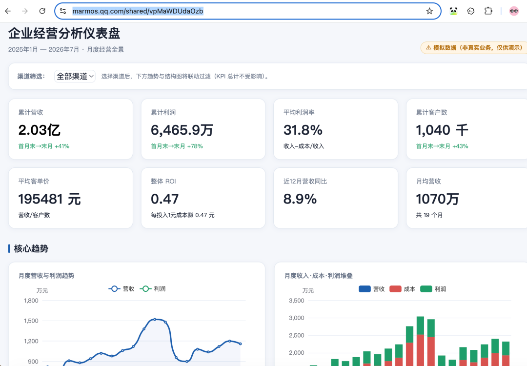Open the browser profile avatar
Image resolution: width=527 pixels, height=366 pixels.
514,11
